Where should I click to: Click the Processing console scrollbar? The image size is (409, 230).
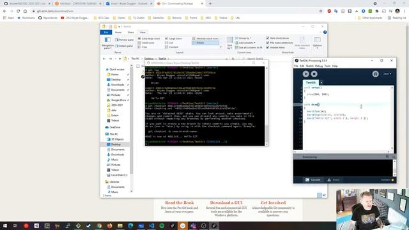[x=394, y=168]
